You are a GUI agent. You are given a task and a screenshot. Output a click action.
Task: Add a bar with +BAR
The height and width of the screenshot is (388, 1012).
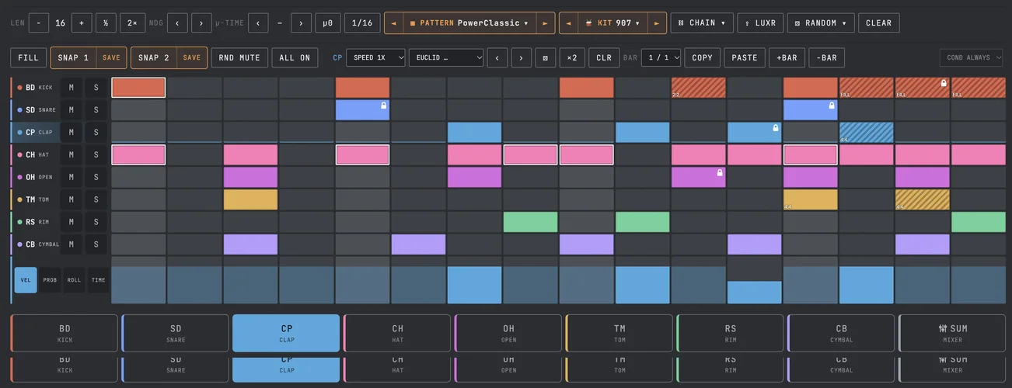pos(787,57)
